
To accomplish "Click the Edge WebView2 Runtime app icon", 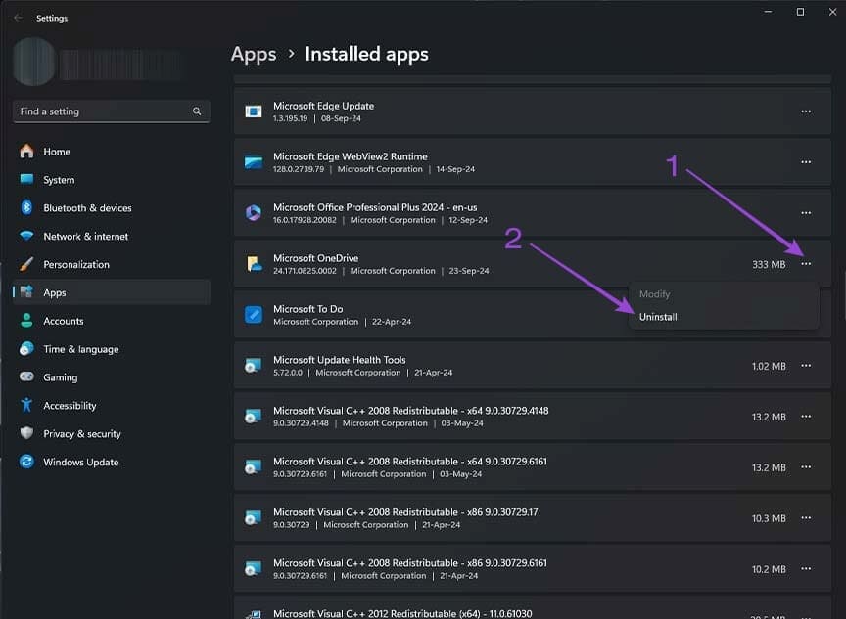I will pos(253,162).
